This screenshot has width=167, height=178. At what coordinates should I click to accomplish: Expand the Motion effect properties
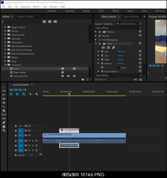96,32
